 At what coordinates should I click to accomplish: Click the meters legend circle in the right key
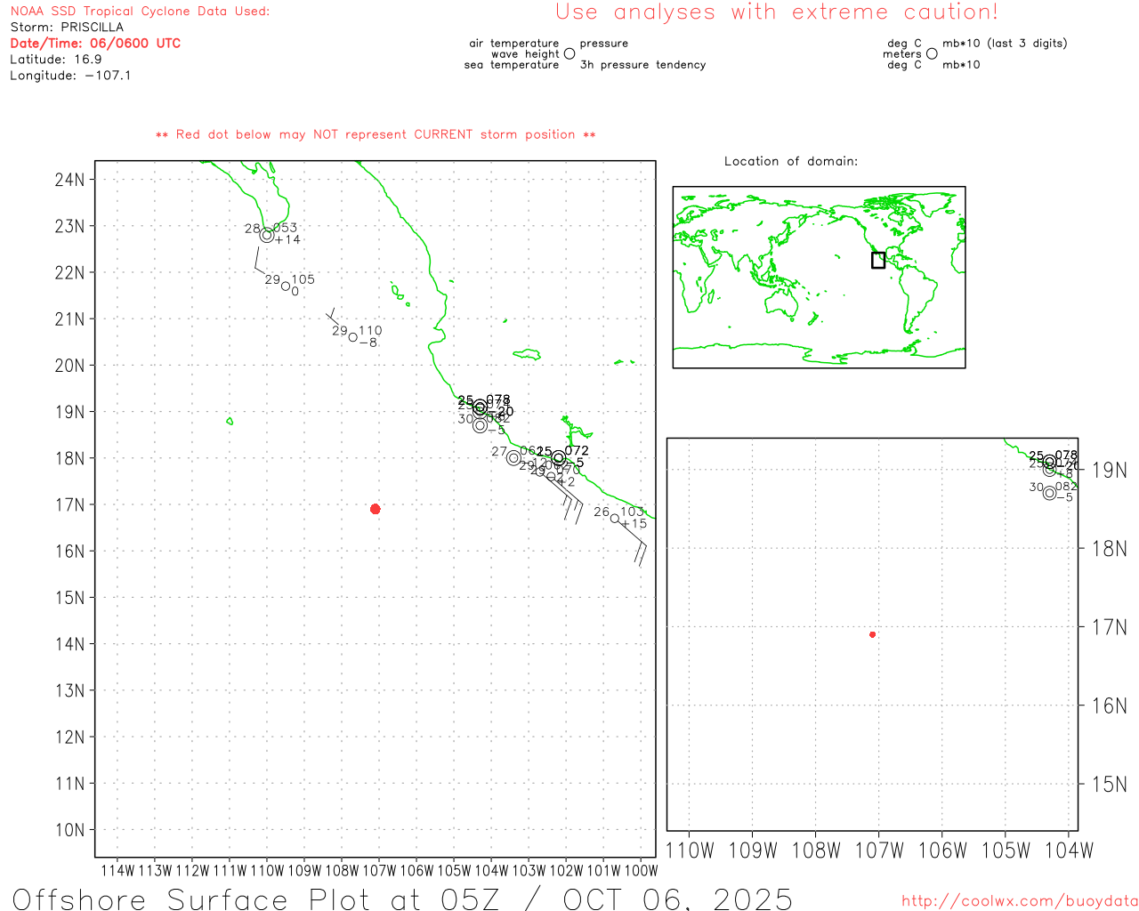[x=932, y=54]
